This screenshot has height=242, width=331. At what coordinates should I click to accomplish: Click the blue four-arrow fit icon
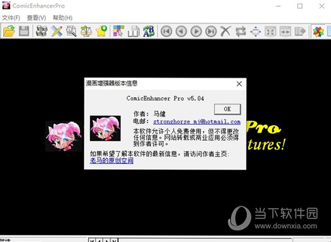click(255, 32)
